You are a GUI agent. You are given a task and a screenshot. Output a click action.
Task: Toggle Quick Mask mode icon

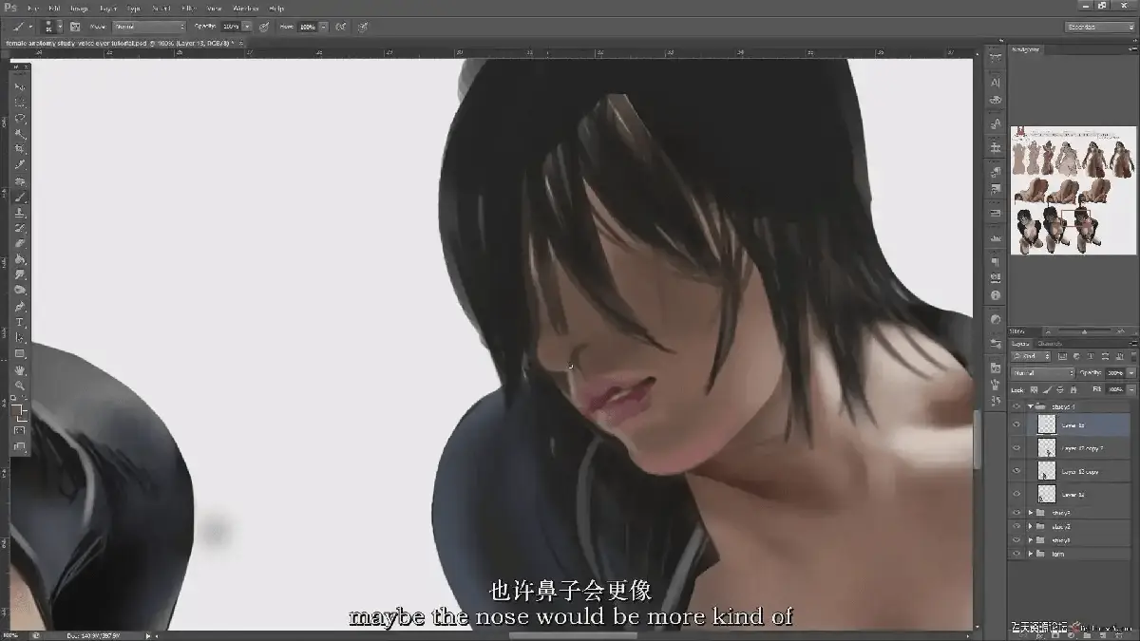20,430
